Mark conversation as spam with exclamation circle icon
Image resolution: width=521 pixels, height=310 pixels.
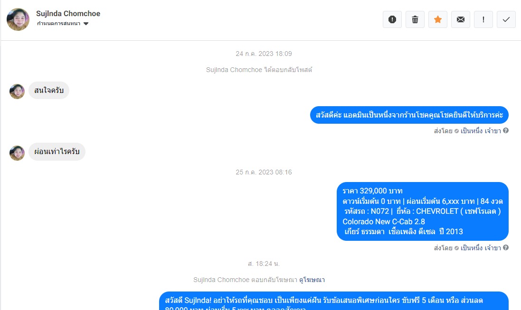click(392, 19)
